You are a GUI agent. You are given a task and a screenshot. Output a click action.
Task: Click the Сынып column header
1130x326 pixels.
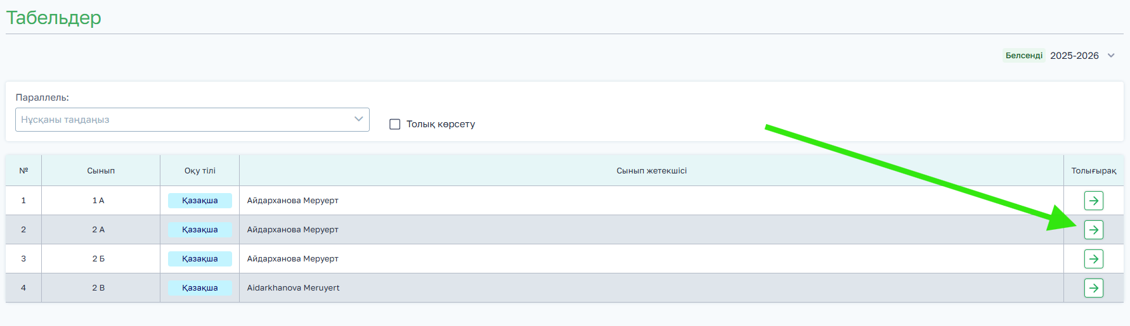(101, 171)
